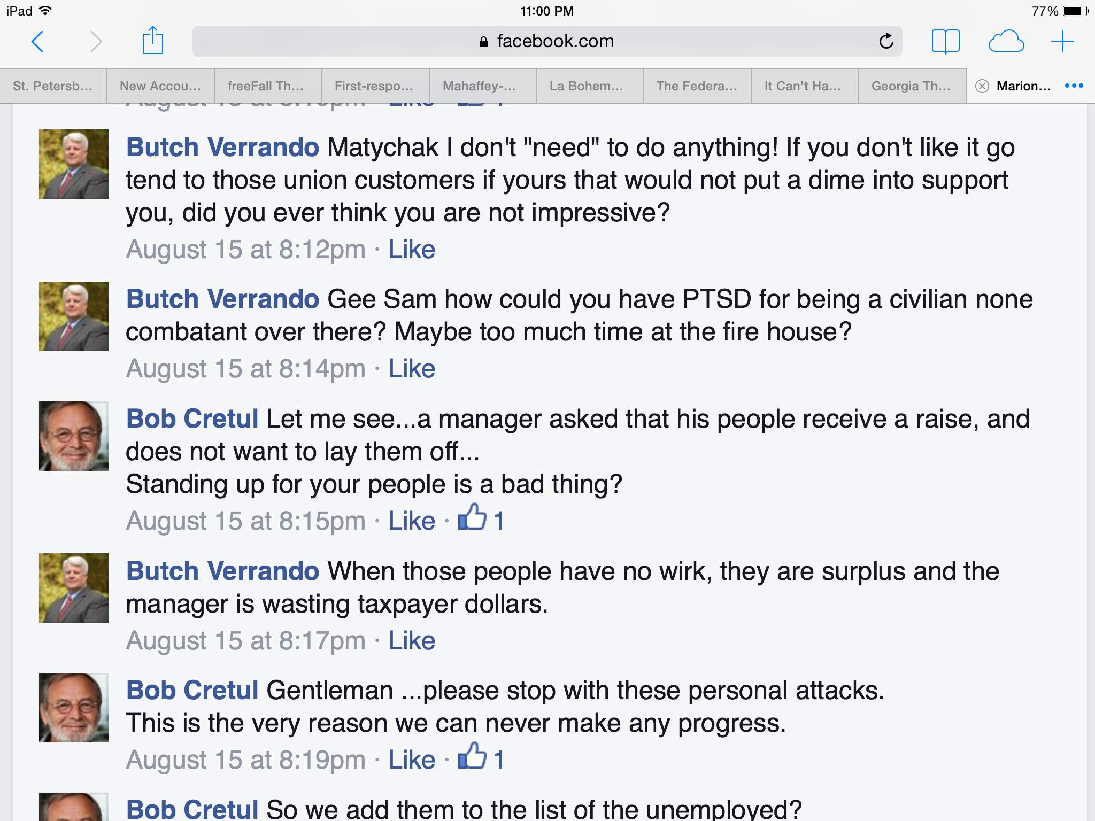Open the share sheet icon
The height and width of the screenshot is (821, 1095).
(152, 40)
